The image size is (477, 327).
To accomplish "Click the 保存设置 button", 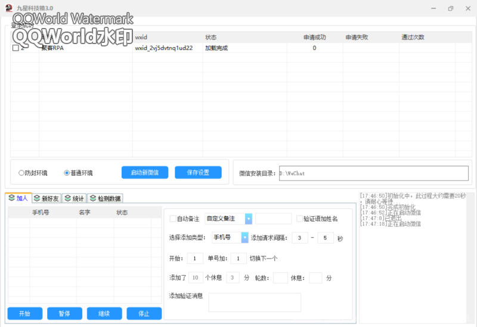I will (198, 173).
